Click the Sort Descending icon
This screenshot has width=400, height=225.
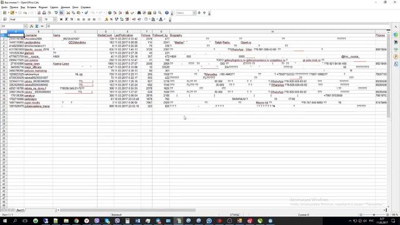point(120,12)
